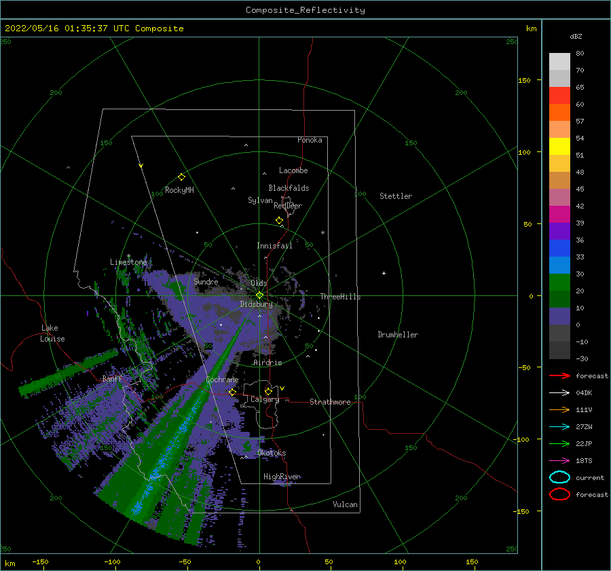Click the yellow diamond marker beside Cochrane

[x=232, y=392]
